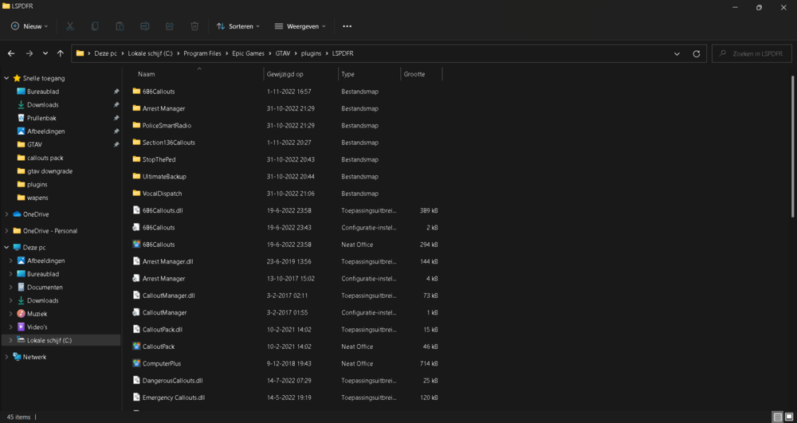Switch to details view icon in status bar
Viewport: 797px width, 423px height.
(777, 417)
